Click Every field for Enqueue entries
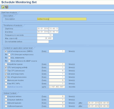 [57, 97]
